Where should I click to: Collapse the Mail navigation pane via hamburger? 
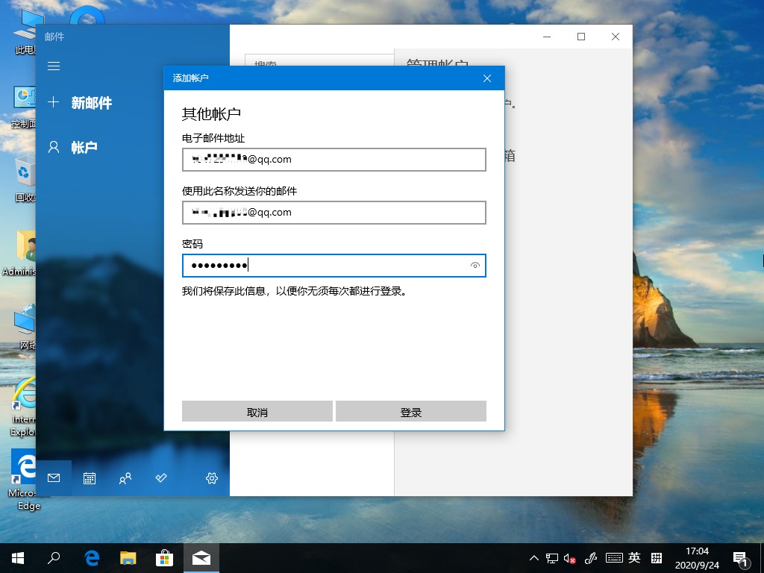click(53, 66)
